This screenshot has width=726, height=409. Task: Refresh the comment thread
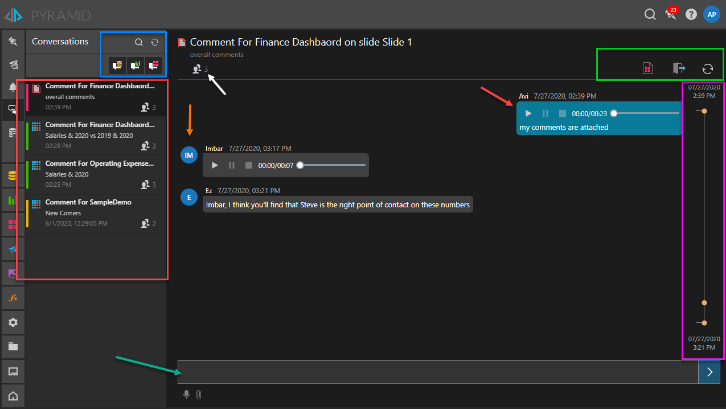(x=708, y=68)
